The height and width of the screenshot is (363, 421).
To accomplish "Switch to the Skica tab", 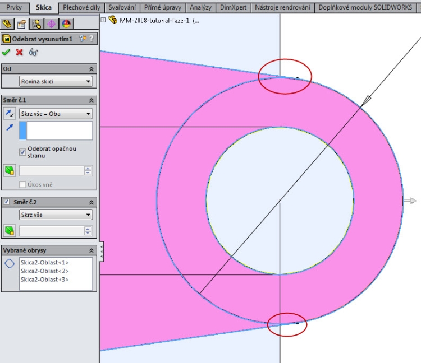I will pos(43,7).
